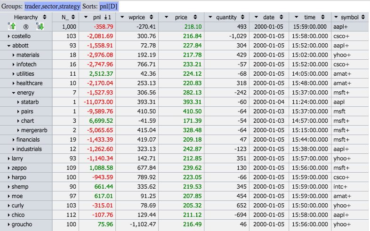Click the N_ column header label
Image resolution: width=370 pixels, height=231 pixels.
pyautogui.click(x=65, y=17)
